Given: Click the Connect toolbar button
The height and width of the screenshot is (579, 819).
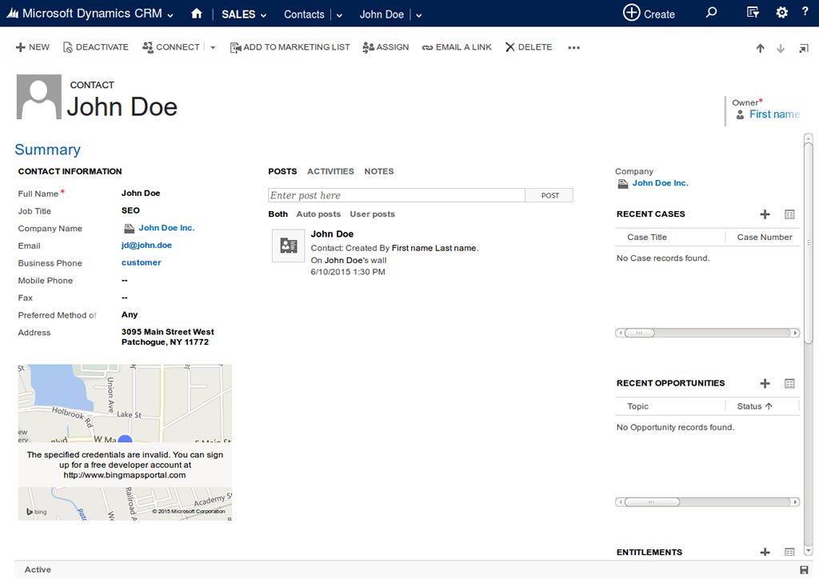Looking at the screenshot, I should (171, 47).
